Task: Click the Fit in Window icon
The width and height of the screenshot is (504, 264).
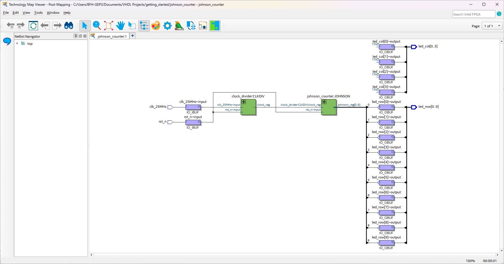Action: (109, 26)
